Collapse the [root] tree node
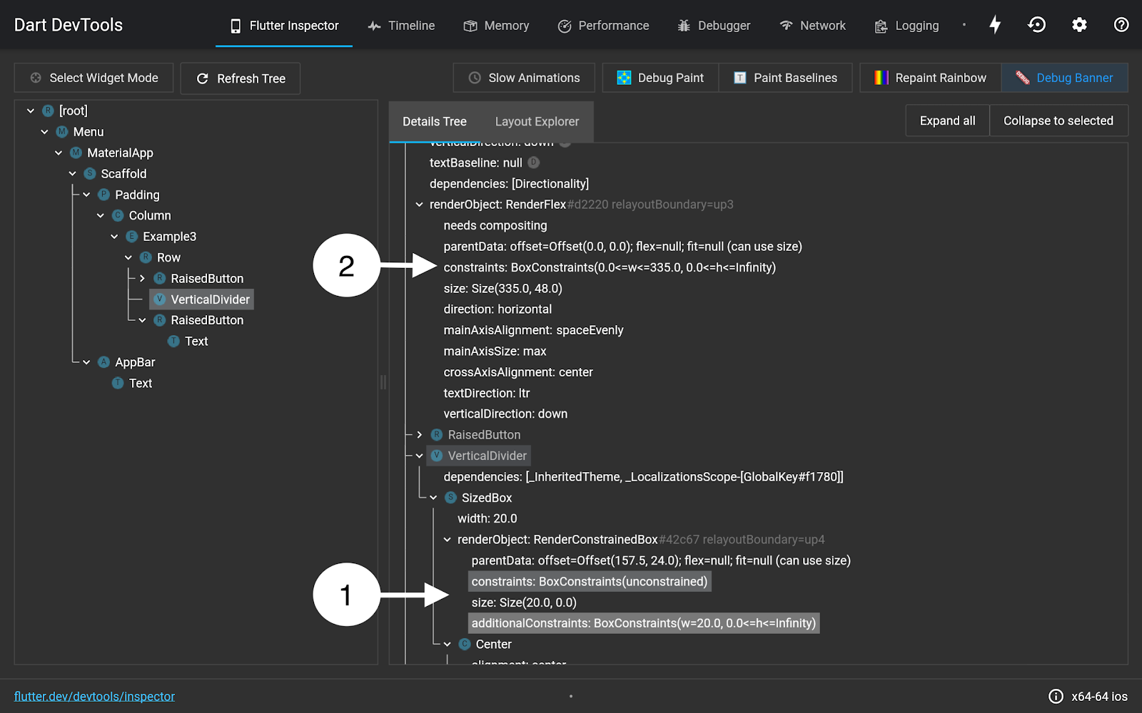Viewport: 1142px width, 713px height. (31, 111)
